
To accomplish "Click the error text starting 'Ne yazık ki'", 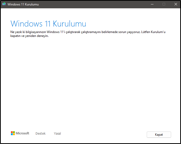I will click(88, 34).
